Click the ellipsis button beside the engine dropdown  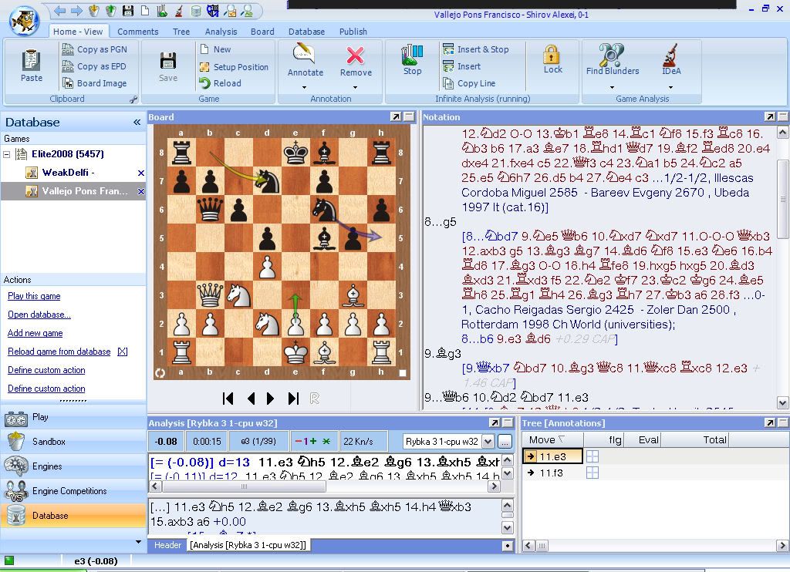(x=505, y=442)
